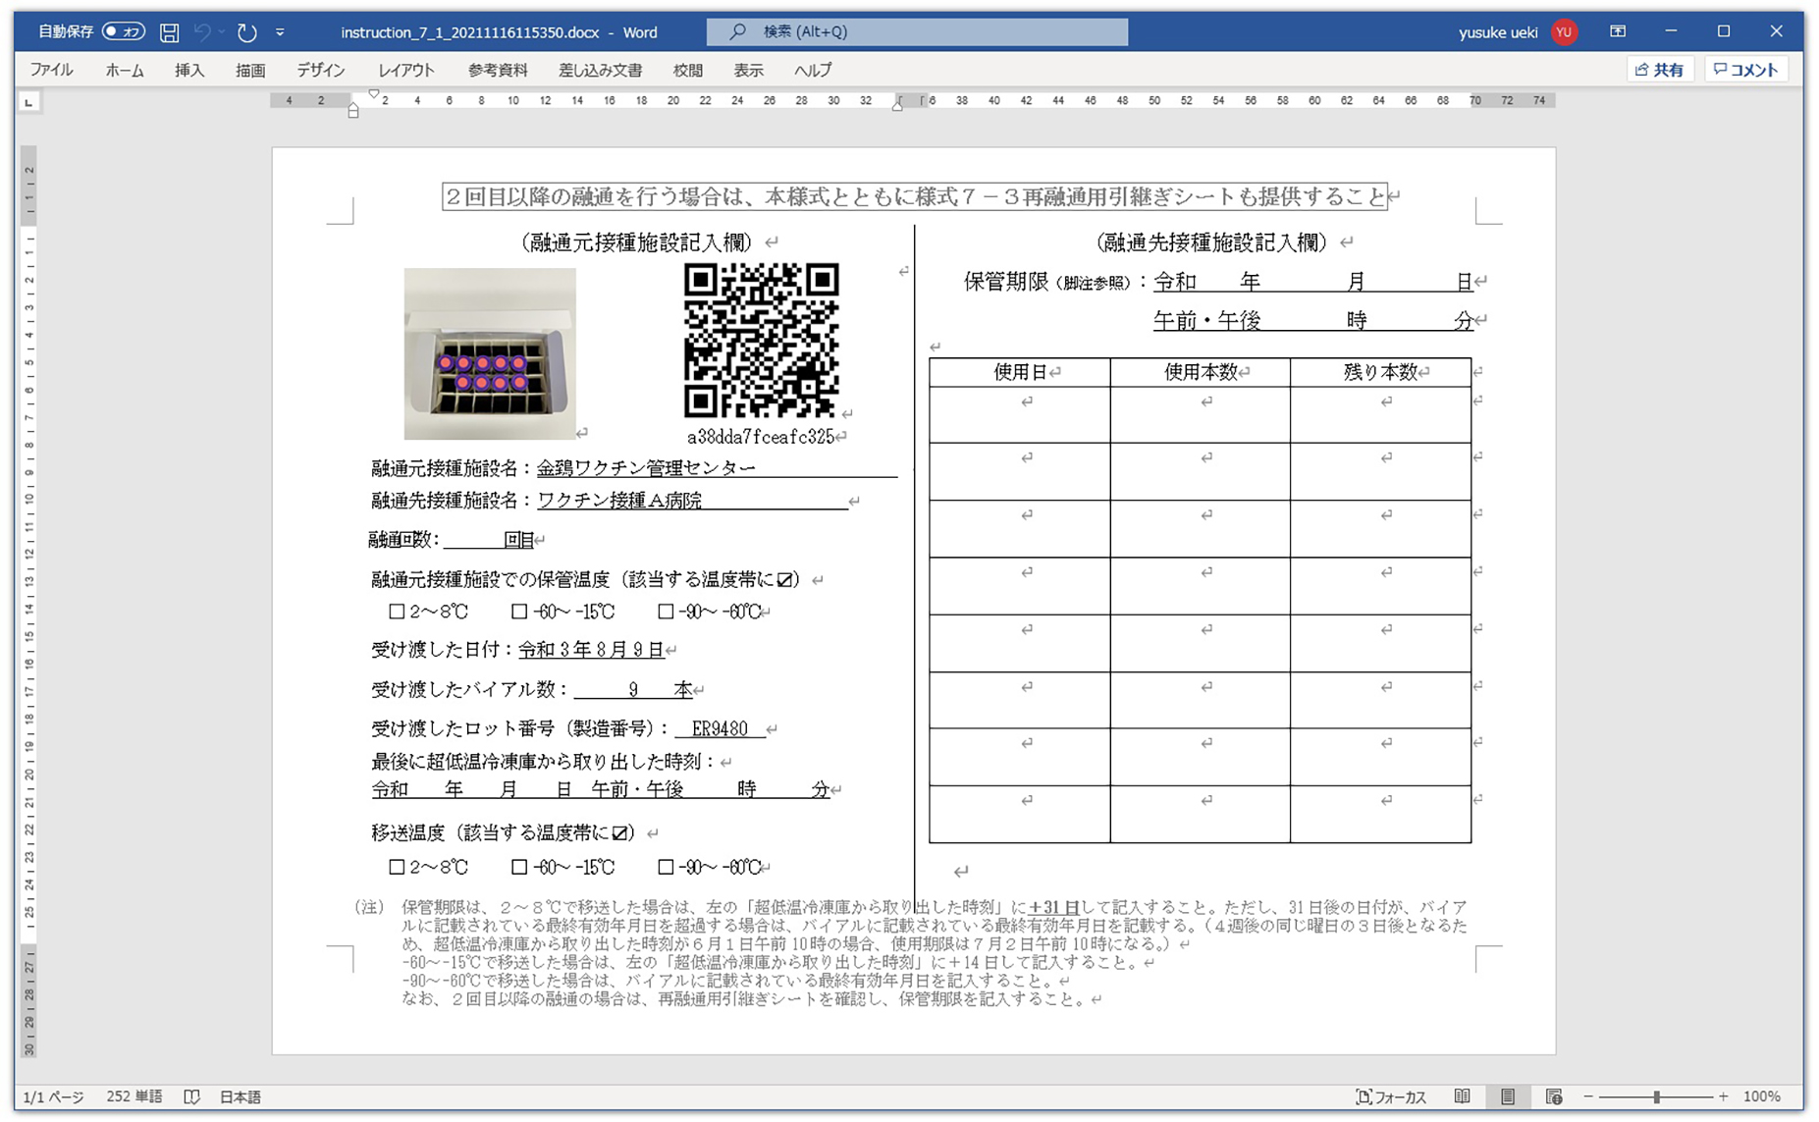Click the Undo arrow icon
1819x1122 pixels.
(x=202, y=32)
